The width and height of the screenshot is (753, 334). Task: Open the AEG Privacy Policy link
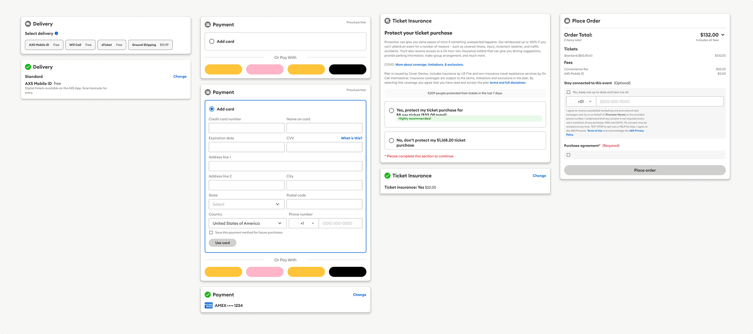(636, 131)
